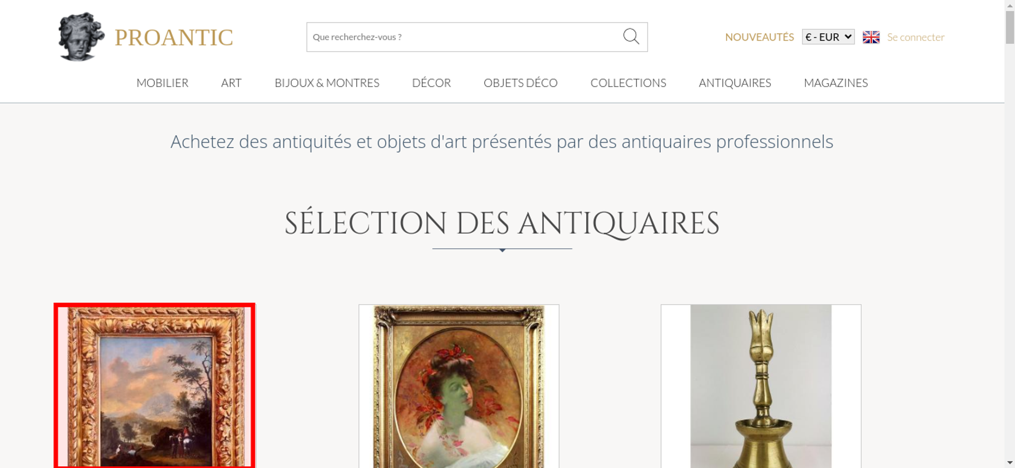Click the Se connecter link
1015x468 pixels.
[916, 37]
